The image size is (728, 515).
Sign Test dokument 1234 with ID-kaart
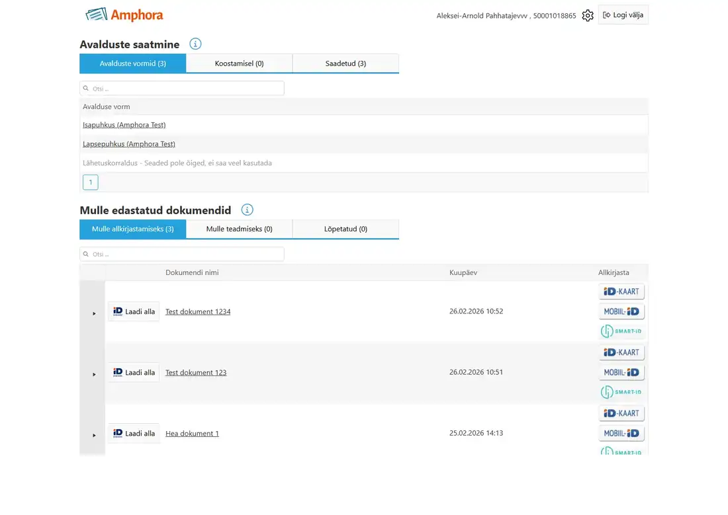(x=621, y=292)
